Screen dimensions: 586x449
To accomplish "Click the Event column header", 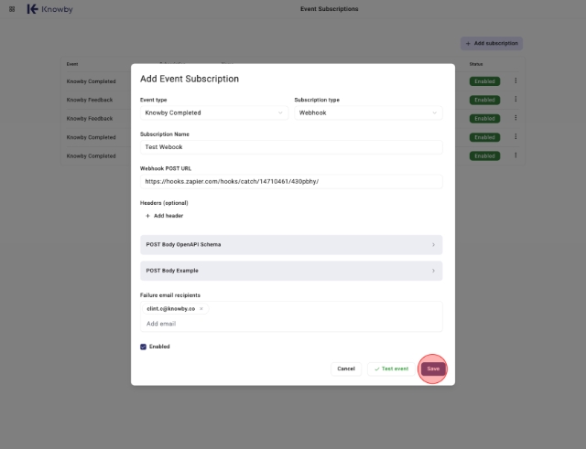I will point(72,64).
